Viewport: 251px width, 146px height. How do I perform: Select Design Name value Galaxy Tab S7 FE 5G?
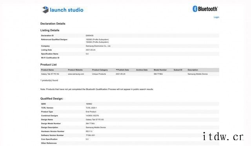pyautogui.click(x=95, y=120)
